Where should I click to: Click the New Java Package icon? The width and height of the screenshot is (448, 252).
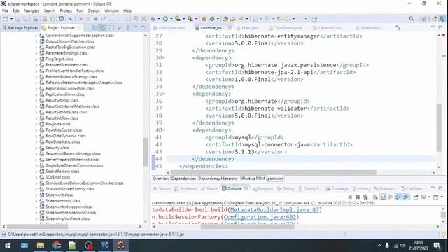pos(204,19)
